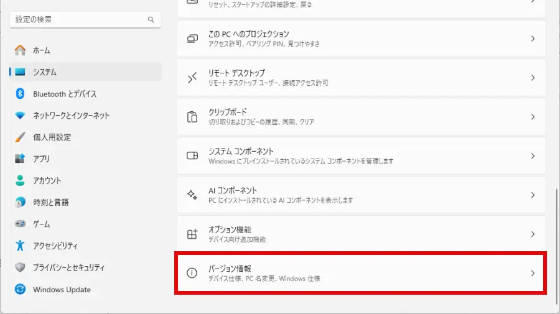Click the Apps icon in sidebar
This screenshot has width=560, height=314.
tap(21, 159)
